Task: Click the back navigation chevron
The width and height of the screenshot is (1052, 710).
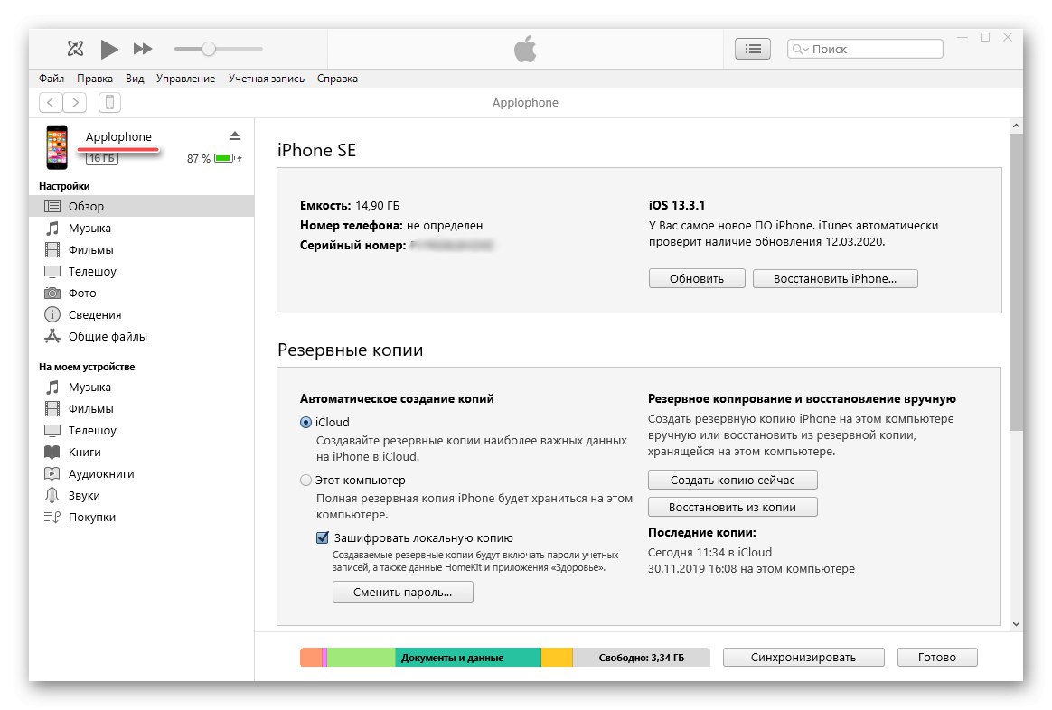Action: (51, 102)
